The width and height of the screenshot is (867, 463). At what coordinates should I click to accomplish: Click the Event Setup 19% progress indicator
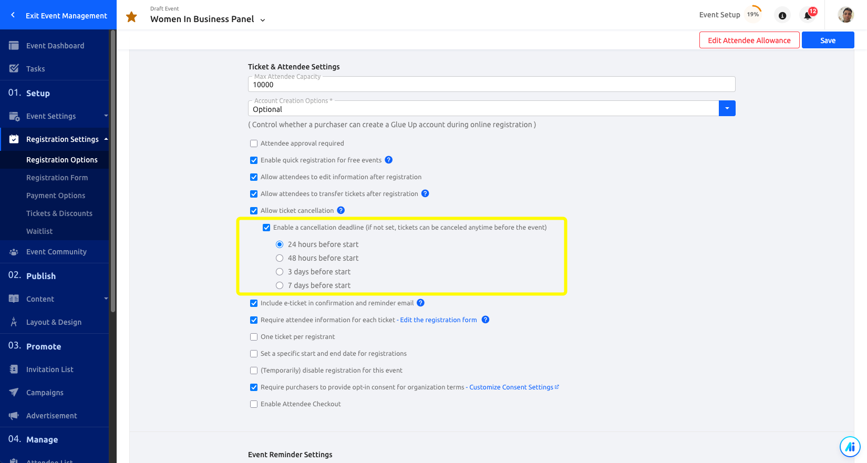(753, 15)
